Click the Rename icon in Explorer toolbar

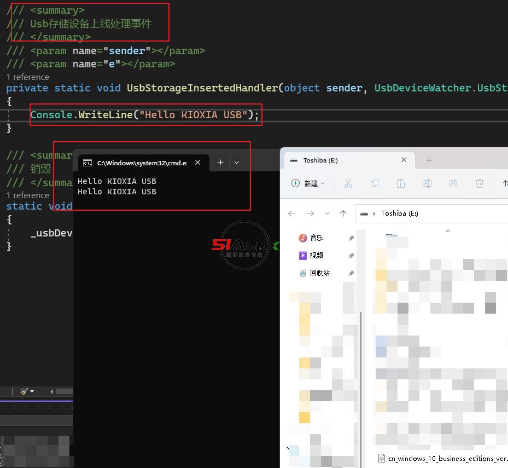[x=427, y=183]
